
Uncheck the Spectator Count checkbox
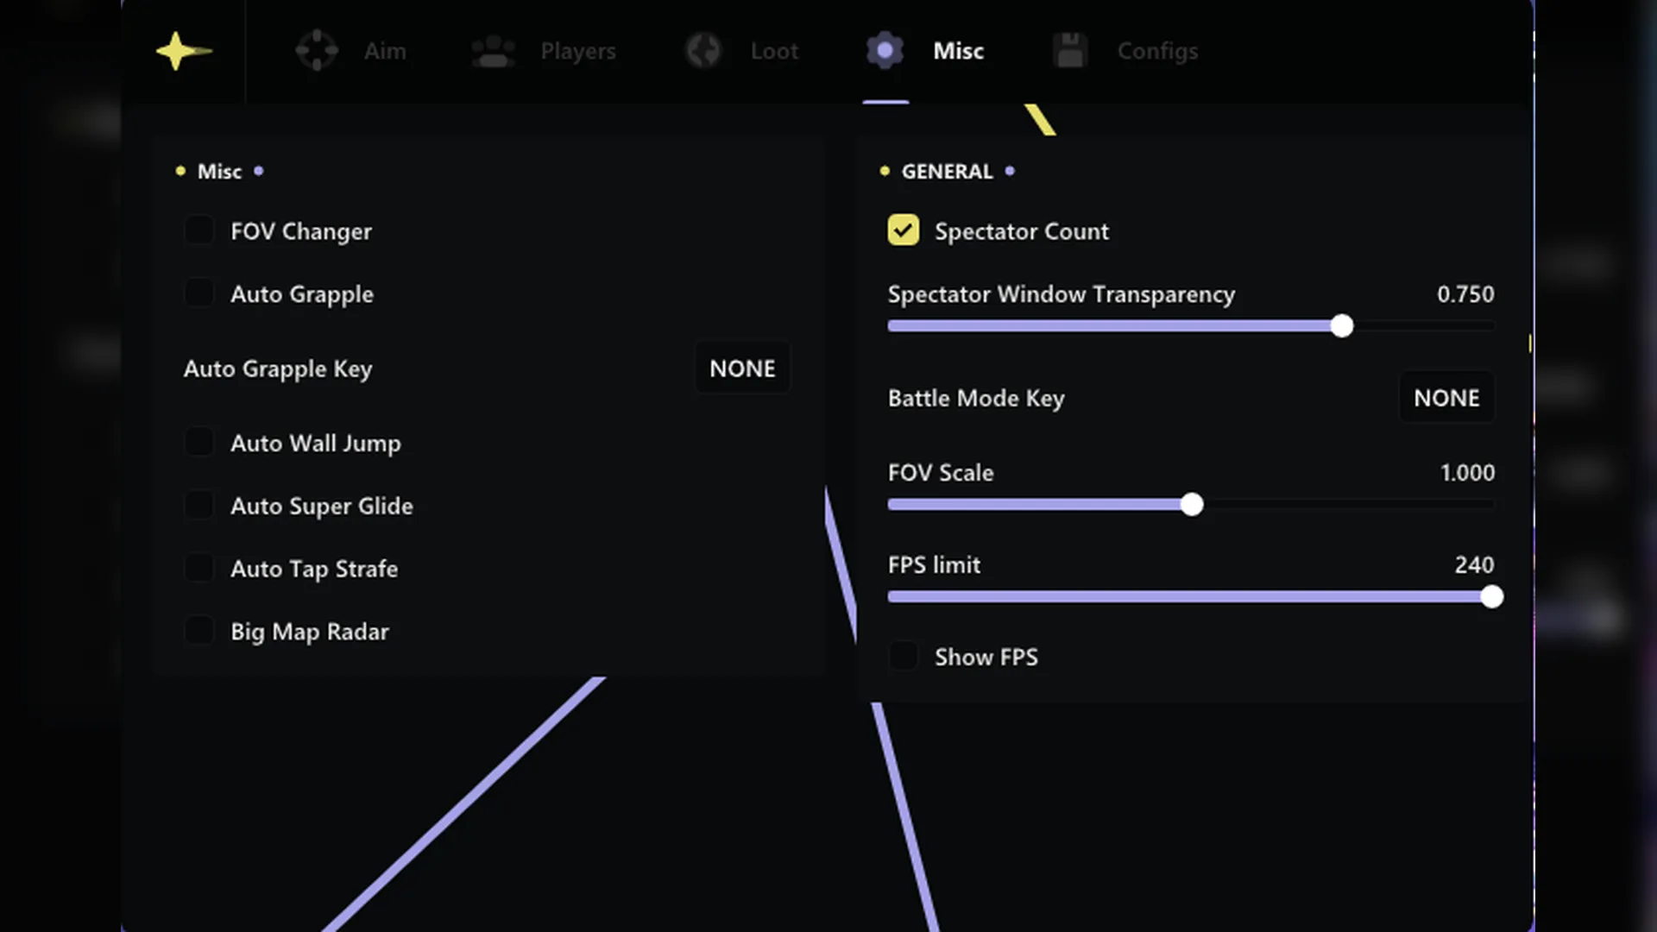tap(903, 230)
